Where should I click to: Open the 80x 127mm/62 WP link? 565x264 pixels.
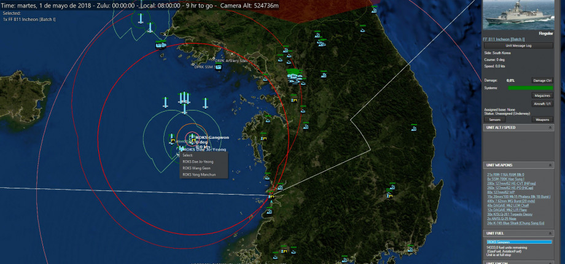(x=500, y=192)
